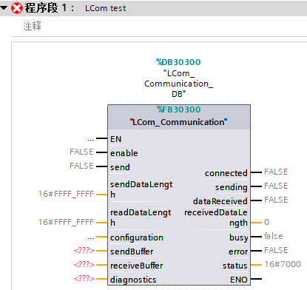307x290 pixels.
Task: Select the configuration parameter label
Action: click(137, 237)
